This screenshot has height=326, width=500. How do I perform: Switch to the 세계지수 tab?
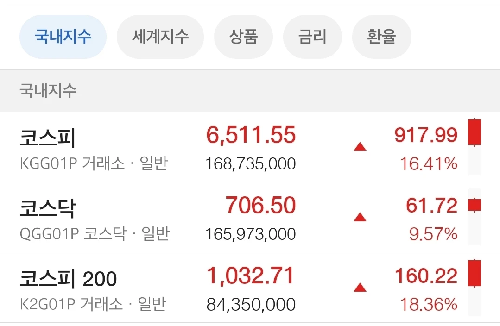coord(160,37)
